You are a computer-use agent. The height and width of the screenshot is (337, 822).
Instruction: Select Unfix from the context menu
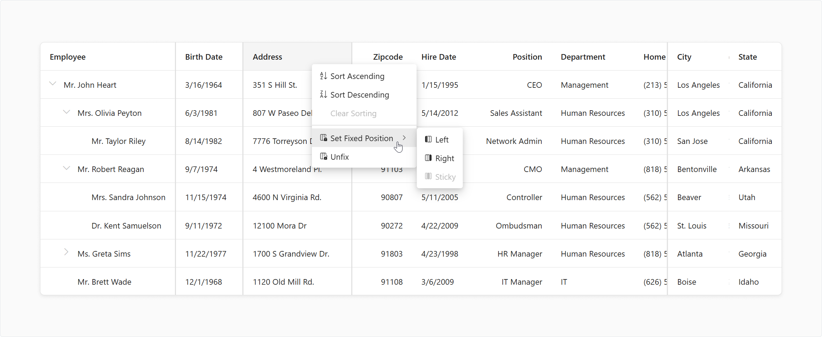pos(339,156)
